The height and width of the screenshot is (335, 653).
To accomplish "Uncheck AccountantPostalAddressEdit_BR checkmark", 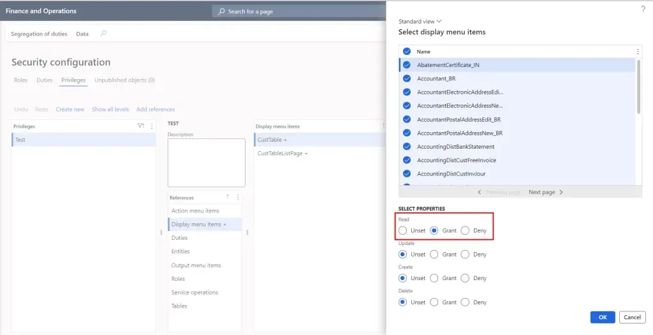I will tap(407, 119).
